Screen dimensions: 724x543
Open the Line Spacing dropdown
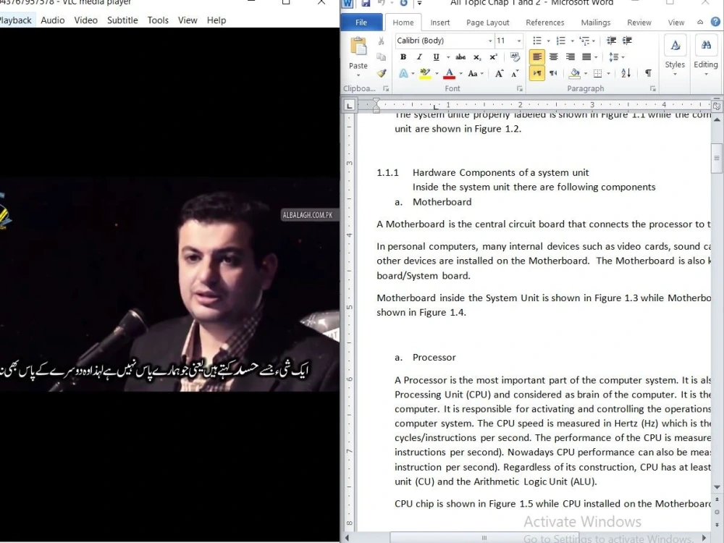tap(616, 56)
